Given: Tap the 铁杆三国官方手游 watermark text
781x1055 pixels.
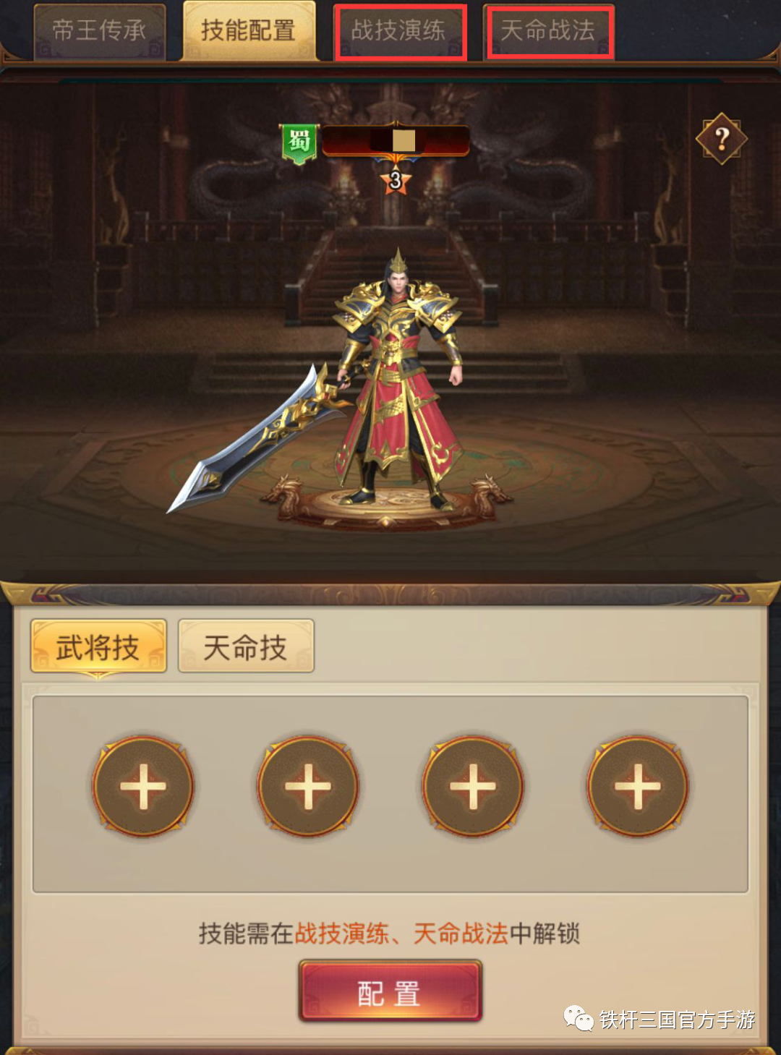Looking at the screenshot, I should click(x=677, y=1020).
